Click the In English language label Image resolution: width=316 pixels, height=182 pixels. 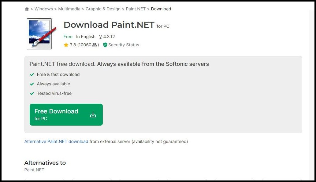pyautogui.click(x=86, y=37)
